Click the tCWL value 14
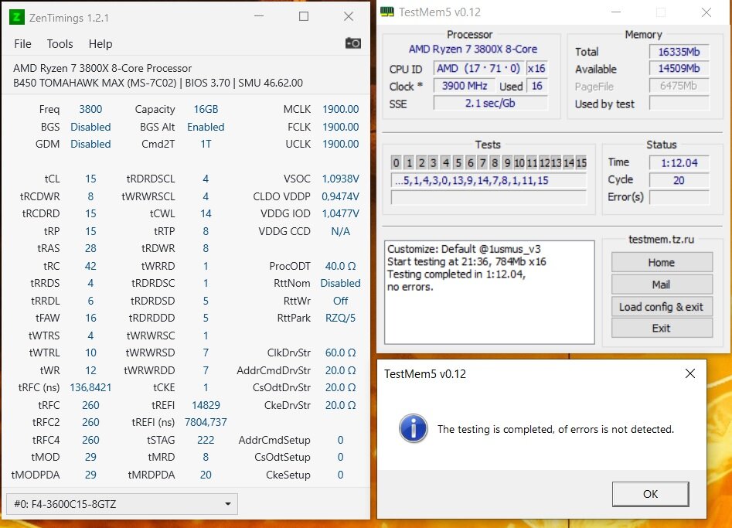Screen dimensions: 732x528 point(206,213)
